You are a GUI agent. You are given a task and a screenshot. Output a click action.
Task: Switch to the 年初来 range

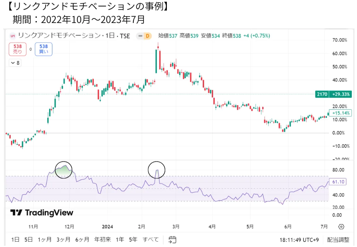[103, 240]
